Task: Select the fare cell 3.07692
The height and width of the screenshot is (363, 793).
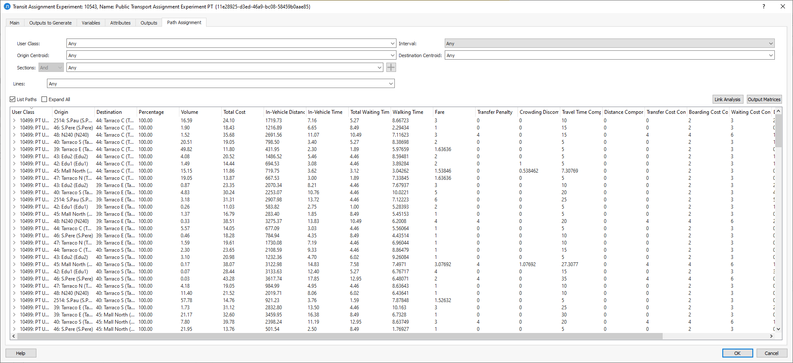Action: pos(443,264)
